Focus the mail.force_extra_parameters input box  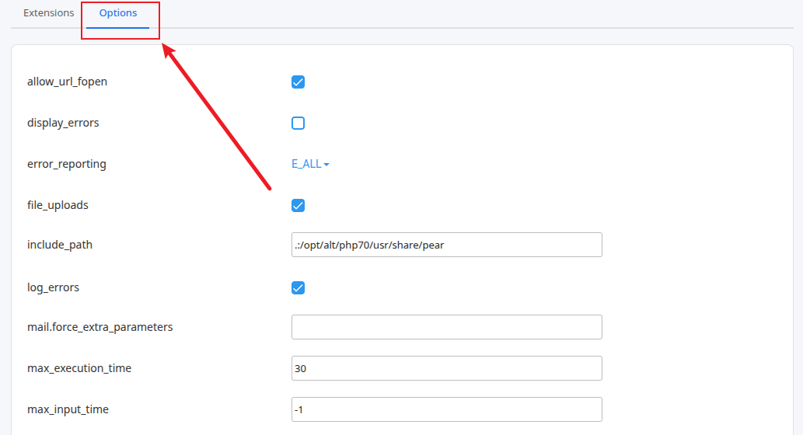point(446,327)
